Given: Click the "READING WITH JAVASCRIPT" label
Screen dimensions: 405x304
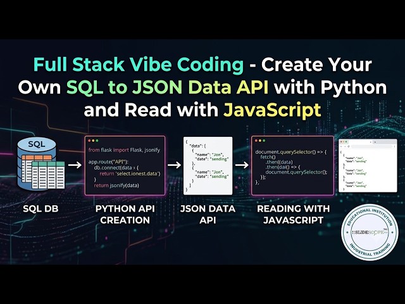Looking at the screenshot, I should coord(293,214).
